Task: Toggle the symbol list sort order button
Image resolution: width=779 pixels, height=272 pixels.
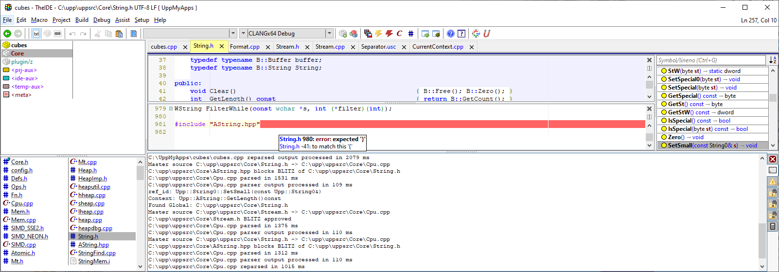Action: (773, 60)
